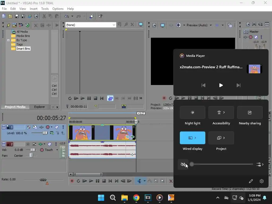Switch to the Project Media tab
This screenshot has height=204, width=272.
click(x=15, y=107)
